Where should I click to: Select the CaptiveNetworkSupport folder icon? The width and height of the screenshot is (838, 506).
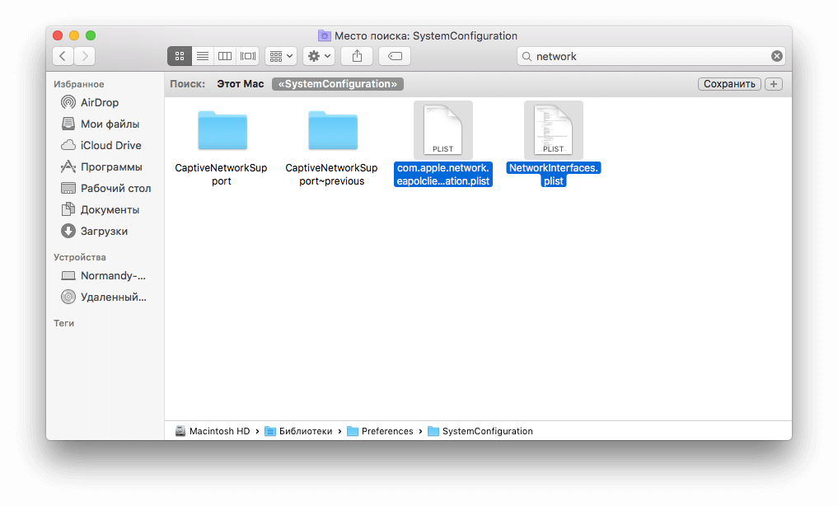pyautogui.click(x=222, y=130)
